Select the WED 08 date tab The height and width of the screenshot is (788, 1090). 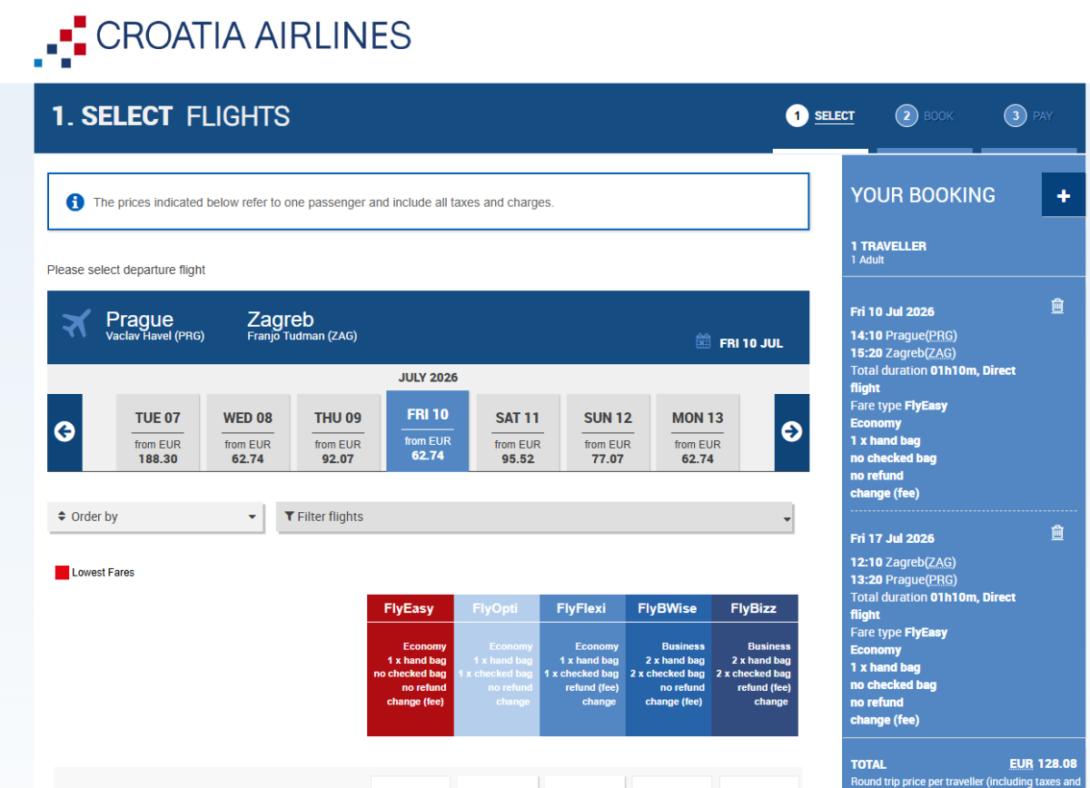pyautogui.click(x=248, y=433)
